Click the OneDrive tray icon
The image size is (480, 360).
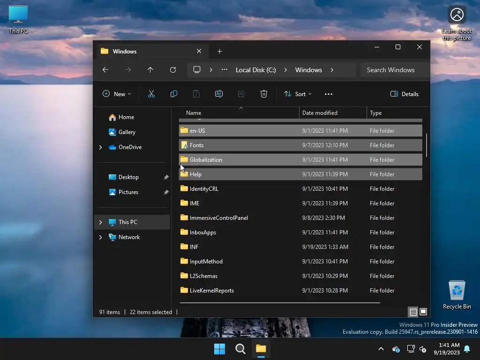tap(396, 349)
